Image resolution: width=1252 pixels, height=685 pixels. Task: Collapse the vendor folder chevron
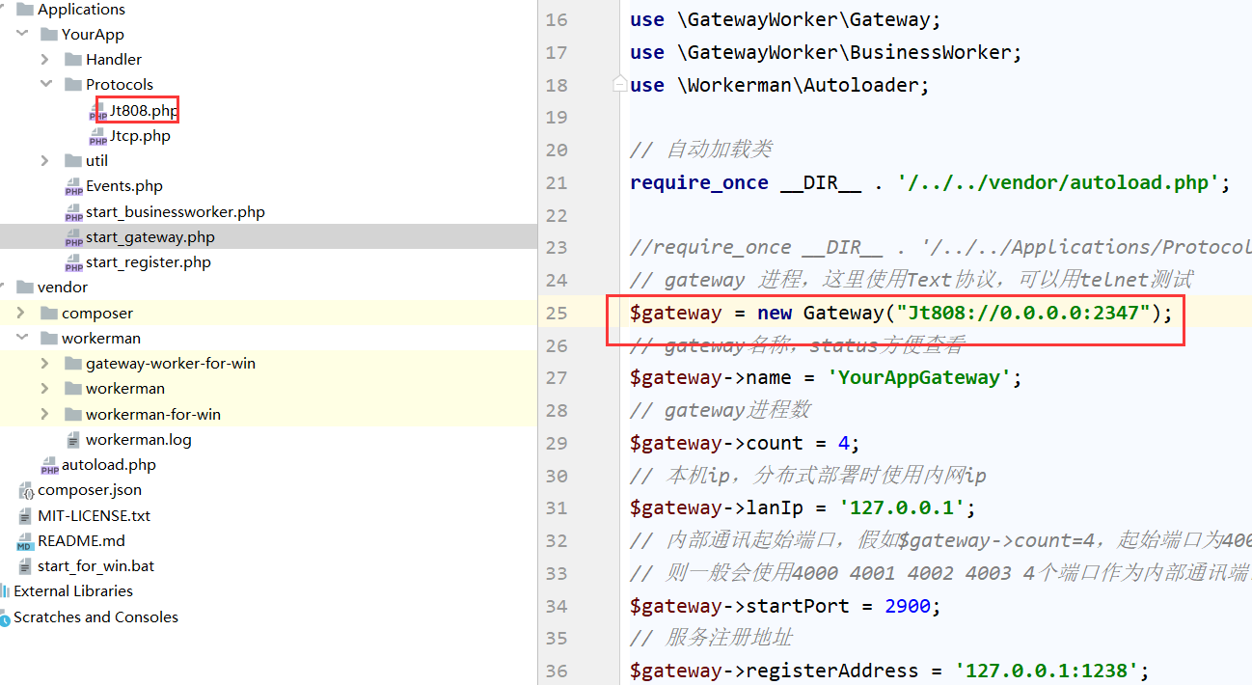pyautogui.click(x=4, y=287)
